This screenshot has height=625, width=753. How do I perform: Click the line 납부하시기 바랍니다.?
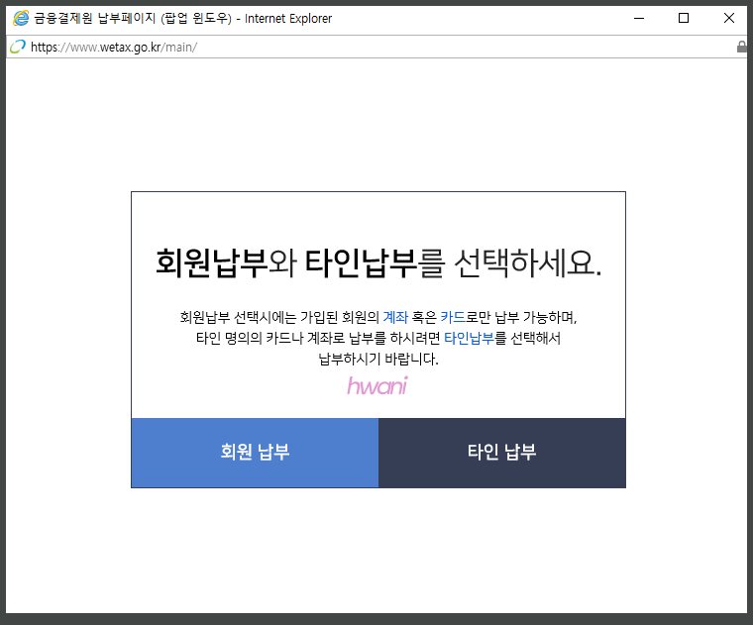(x=378, y=360)
